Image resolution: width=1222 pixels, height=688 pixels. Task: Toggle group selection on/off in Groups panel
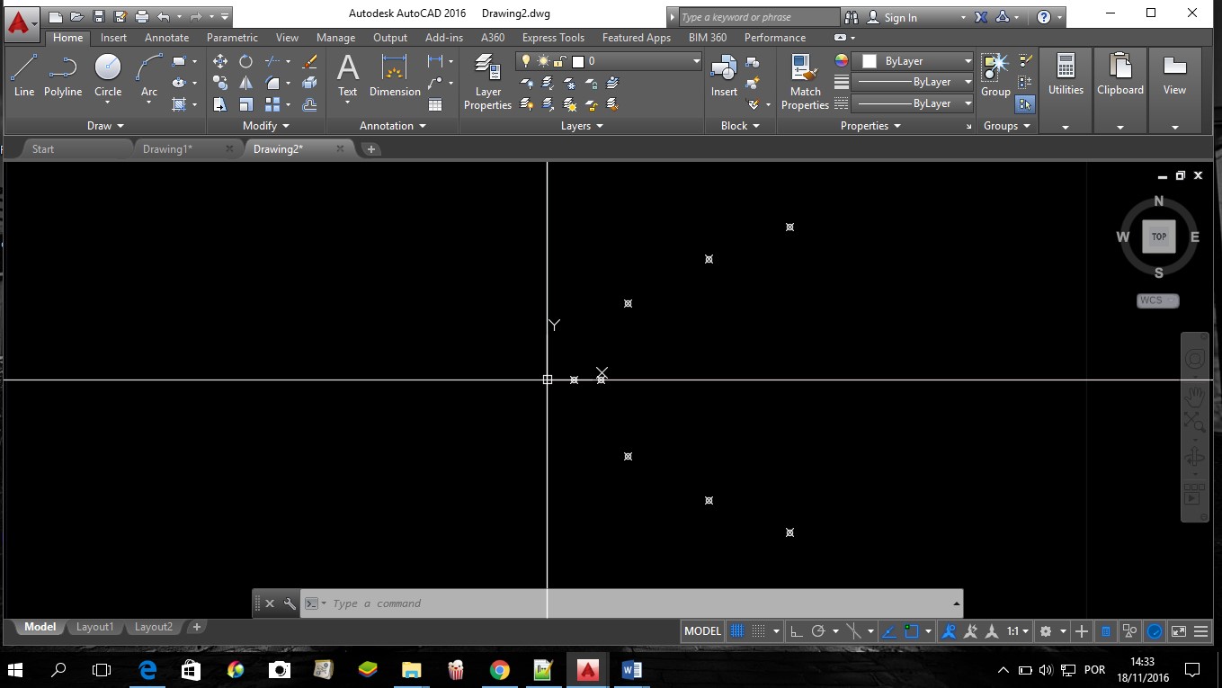point(1025,104)
